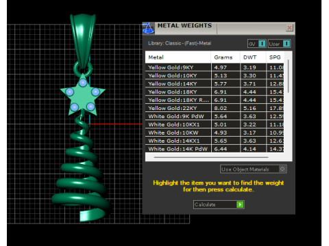Click the 3.19 DWT value

249,68
